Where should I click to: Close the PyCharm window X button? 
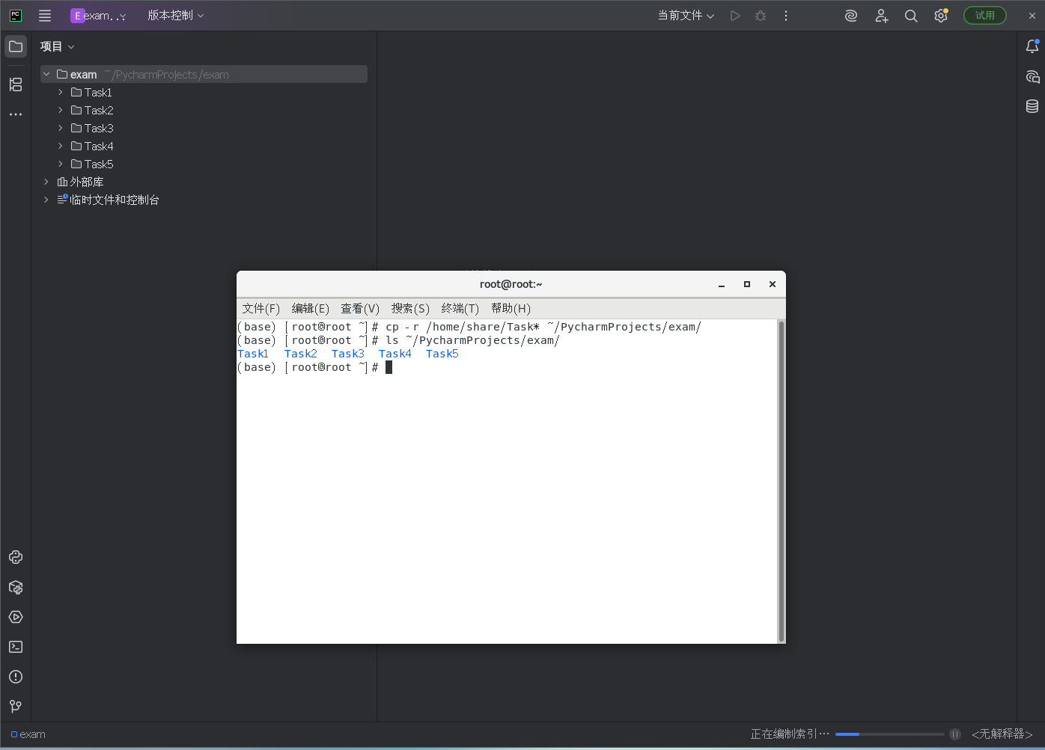click(x=1032, y=16)
